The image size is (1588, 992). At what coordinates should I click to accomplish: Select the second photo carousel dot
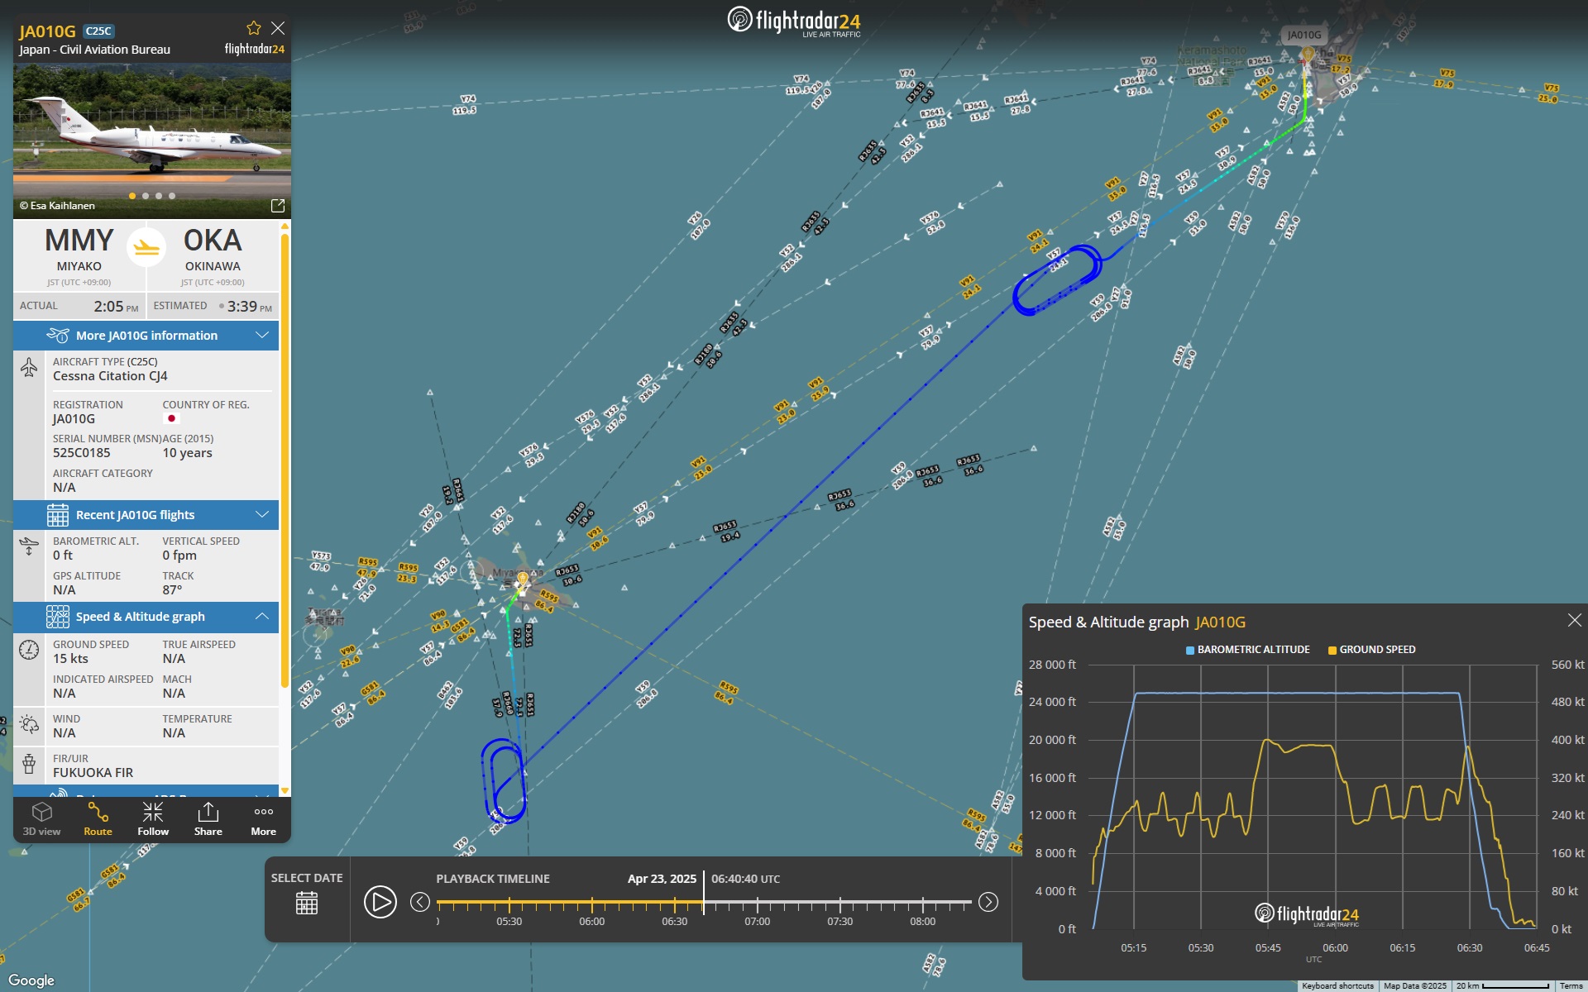pyautogui.click(x=146, y=196)
